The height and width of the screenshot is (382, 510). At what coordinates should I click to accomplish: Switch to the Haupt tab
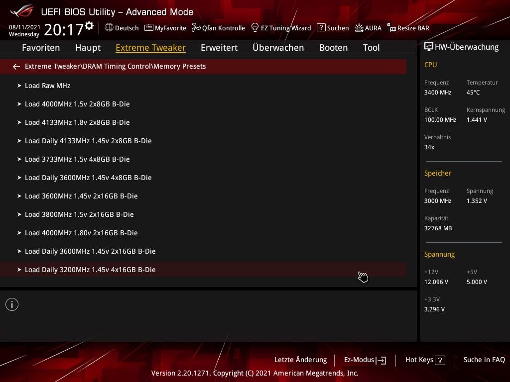88,48
